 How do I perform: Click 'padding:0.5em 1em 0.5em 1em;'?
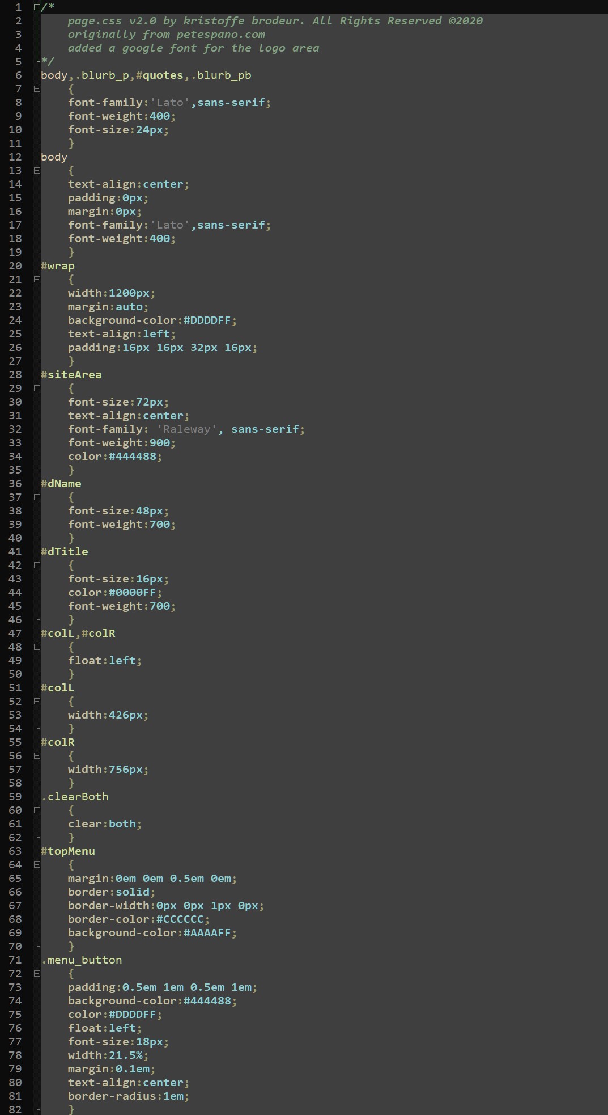click(x=163, y=987)
